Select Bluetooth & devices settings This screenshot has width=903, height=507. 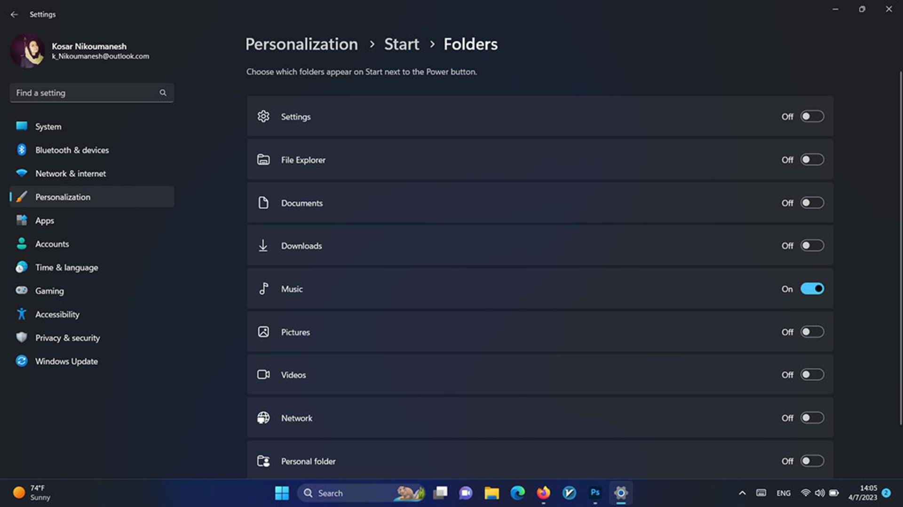(x=71, y=150)
